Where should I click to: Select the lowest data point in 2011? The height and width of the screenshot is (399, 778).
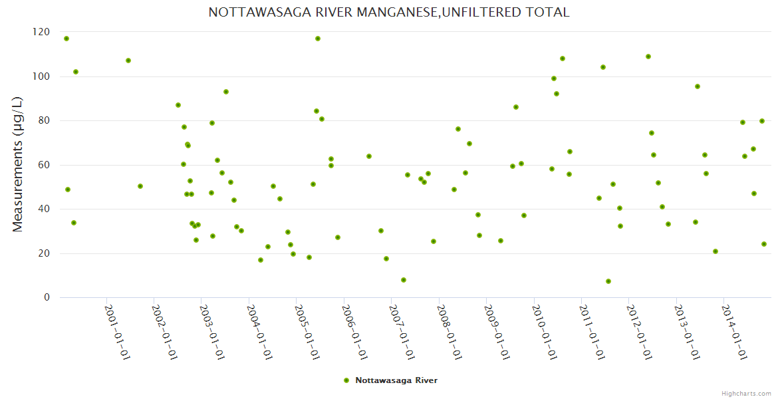click(x=608, y=281)
